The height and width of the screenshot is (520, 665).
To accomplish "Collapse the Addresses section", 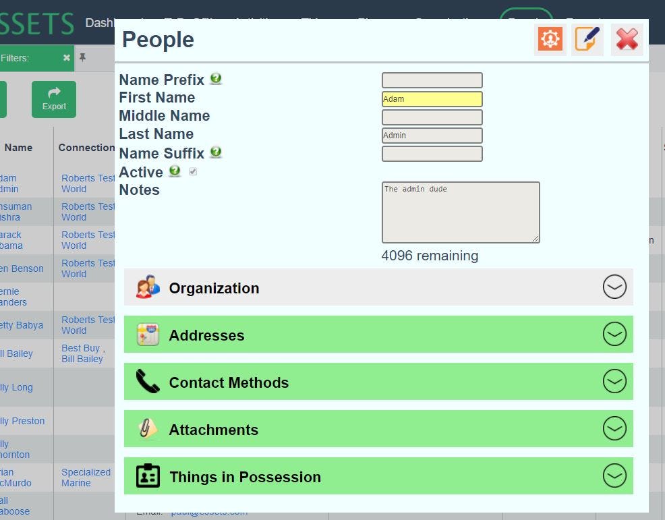I will pyautogui.click(x=614, y=333).
